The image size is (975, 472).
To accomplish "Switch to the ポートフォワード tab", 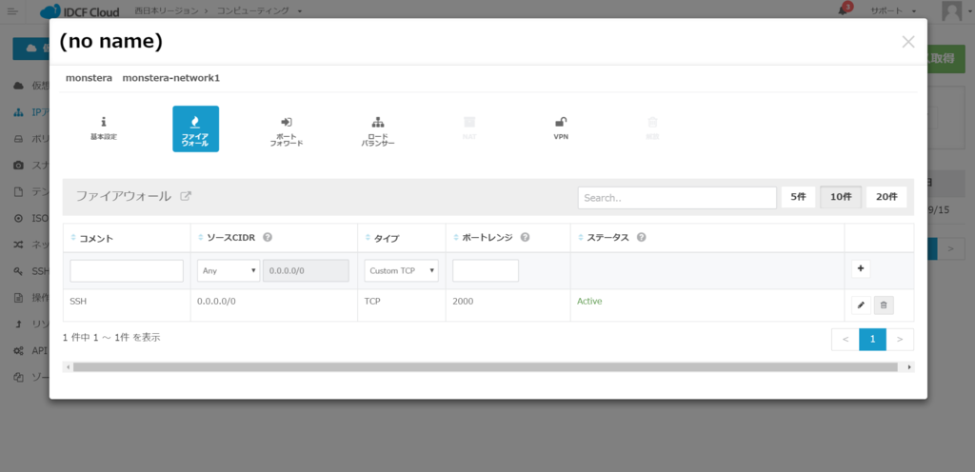I will click(287, 131).
